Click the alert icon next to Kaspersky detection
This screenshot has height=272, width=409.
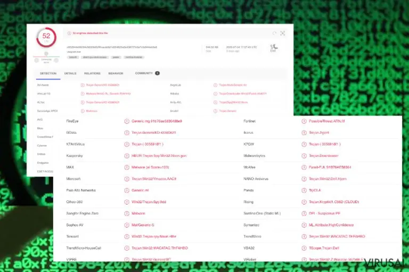pyautogui.click(x=127, y=156)
